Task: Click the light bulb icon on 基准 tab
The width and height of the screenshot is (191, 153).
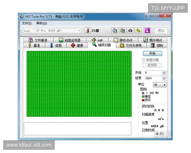Action: (x=30, y=45)
